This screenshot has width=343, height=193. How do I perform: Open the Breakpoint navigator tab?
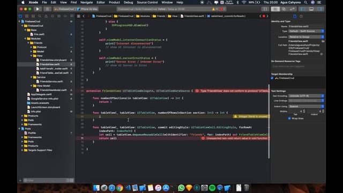tap(65, 16)
